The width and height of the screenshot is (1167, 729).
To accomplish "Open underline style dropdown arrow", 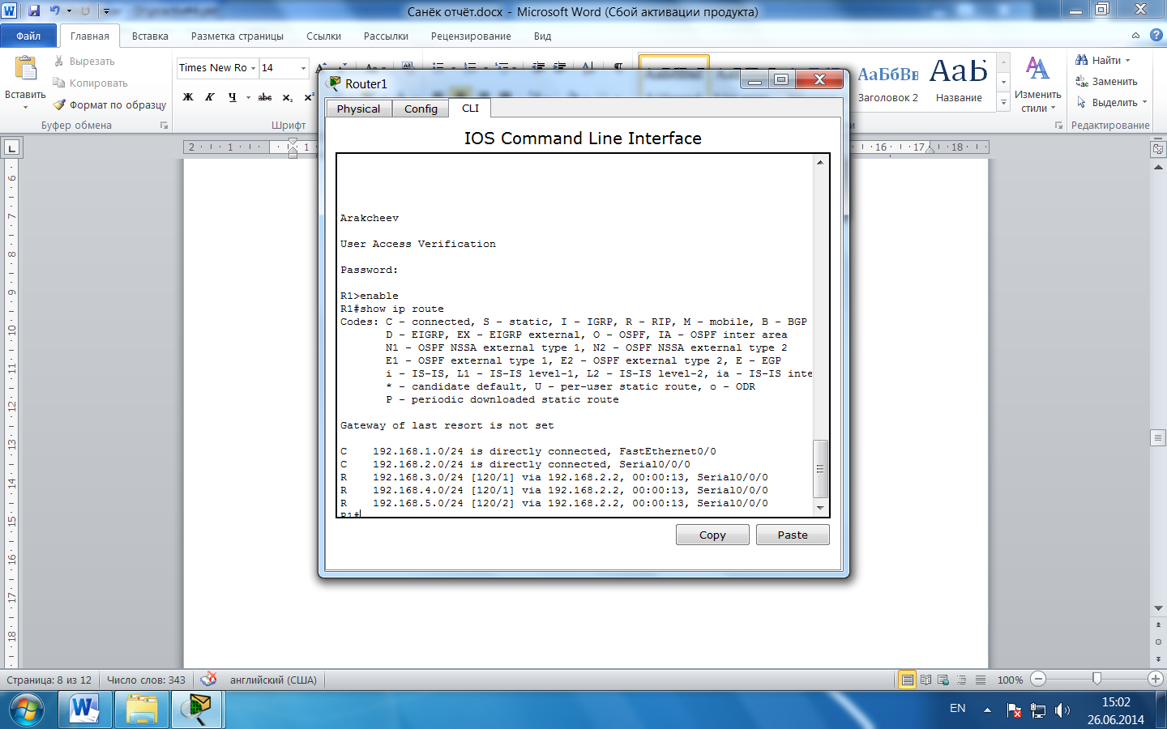I will 247,97.
